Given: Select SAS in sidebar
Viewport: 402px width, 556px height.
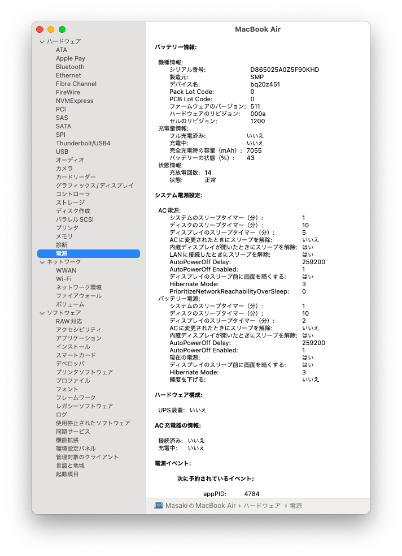Looking at the screenshot, I should 62,118.
